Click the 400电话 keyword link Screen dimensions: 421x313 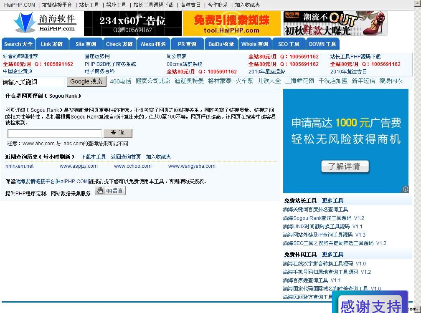121,81
